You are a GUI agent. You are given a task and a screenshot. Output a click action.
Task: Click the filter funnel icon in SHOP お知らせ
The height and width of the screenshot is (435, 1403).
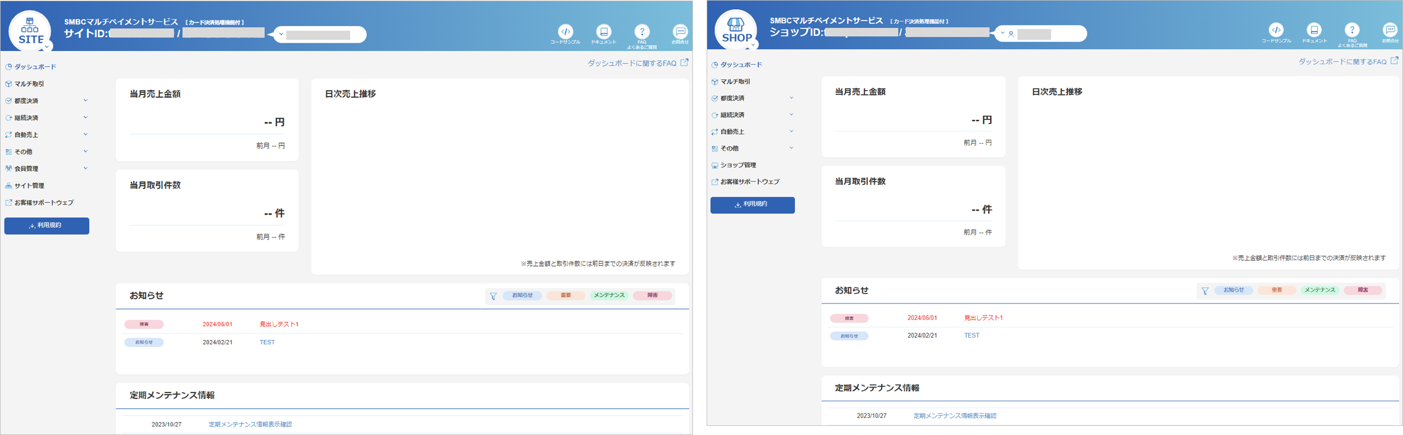click(1205, 291)
